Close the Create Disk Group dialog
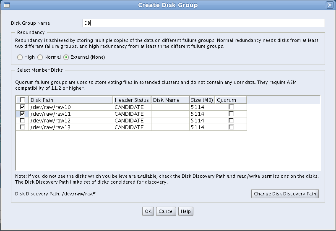Screen dimensions: 336x231 coord(329,5)
